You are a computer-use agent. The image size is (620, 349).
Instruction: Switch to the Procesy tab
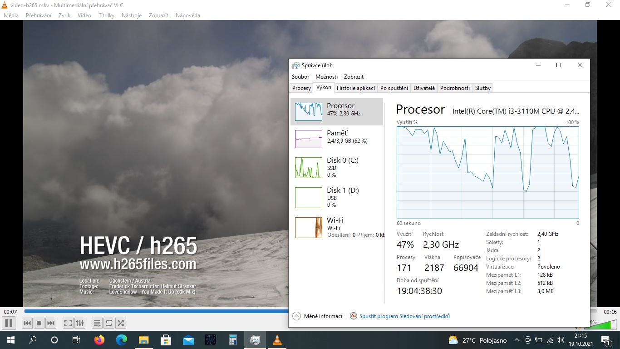tap(301, 88)
